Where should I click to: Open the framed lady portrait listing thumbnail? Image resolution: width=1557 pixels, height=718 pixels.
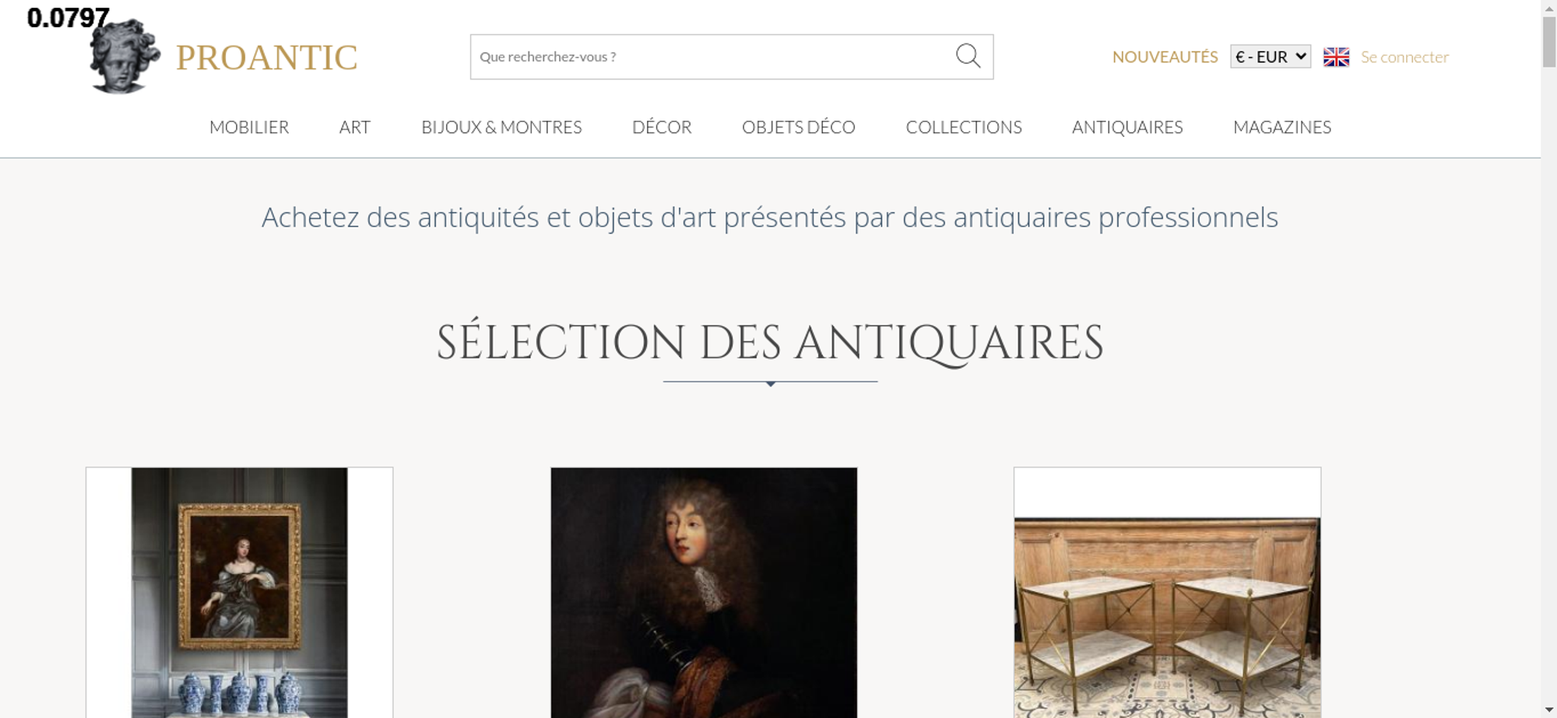tap(239, 593)
